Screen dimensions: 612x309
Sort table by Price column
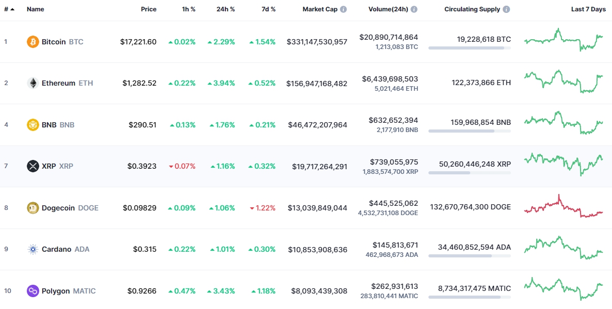[x=148, y=9]
